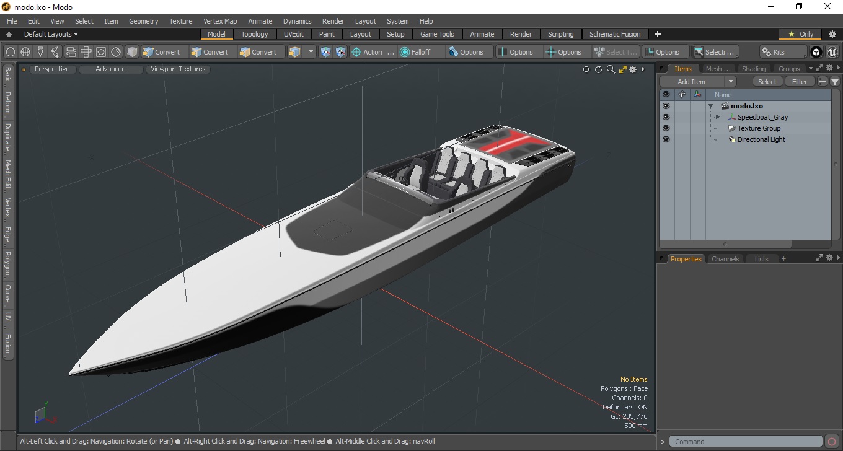This screenshot has height=451, width=843.
Task: Open Falloff tool
Action: [421, 52]
